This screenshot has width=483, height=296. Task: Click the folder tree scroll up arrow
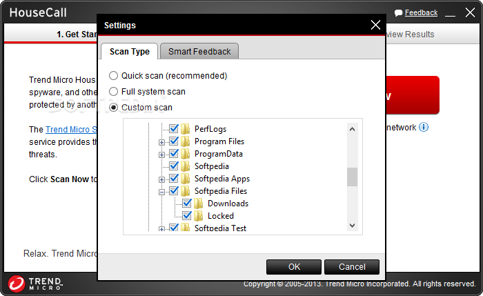[x=352, y=129]
